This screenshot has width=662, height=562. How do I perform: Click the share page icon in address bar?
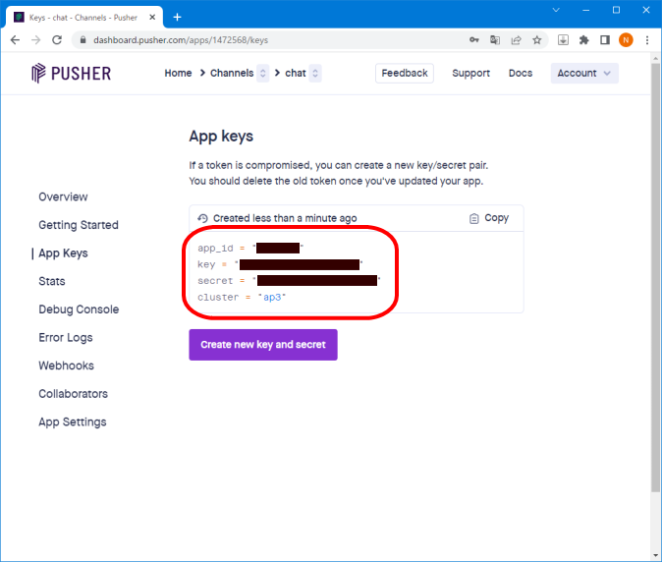(x=516, y=40)
